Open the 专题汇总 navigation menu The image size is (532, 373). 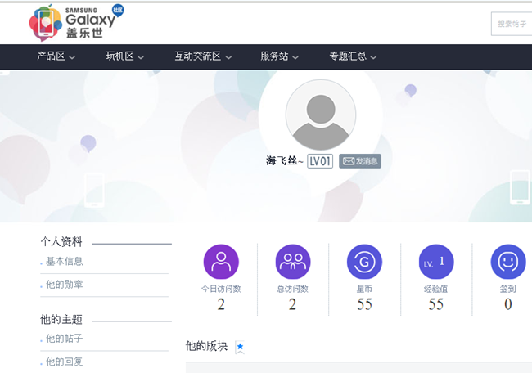click(x=353, y=56)
